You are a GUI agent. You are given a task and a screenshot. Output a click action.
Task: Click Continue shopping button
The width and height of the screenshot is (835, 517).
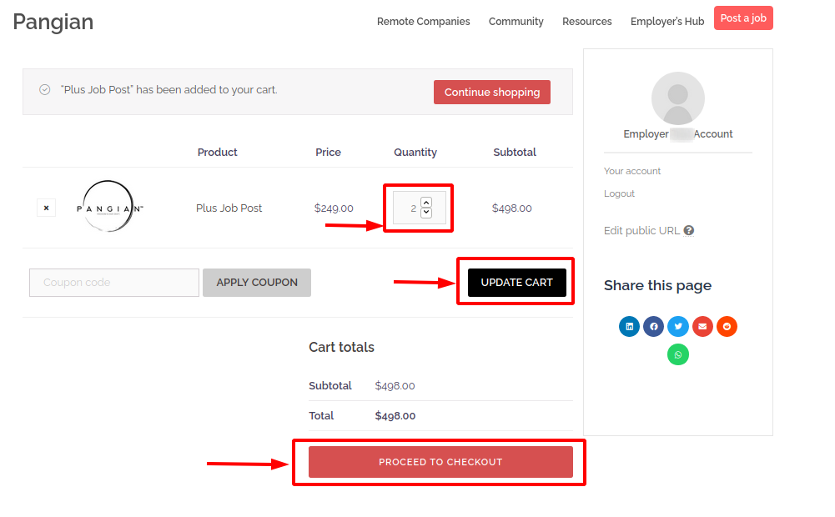coord(492,92)
